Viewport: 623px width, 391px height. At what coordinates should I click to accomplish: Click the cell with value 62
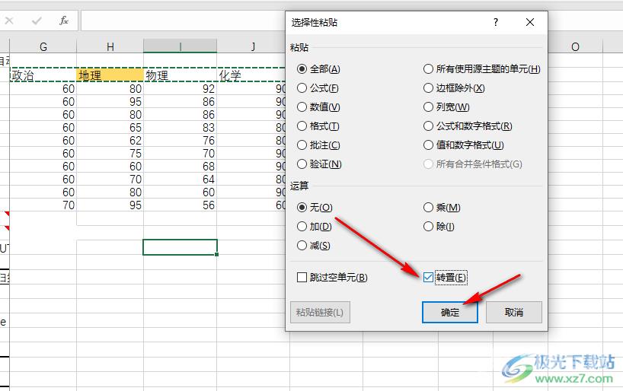pyautogui.click(x=110, y=141)
